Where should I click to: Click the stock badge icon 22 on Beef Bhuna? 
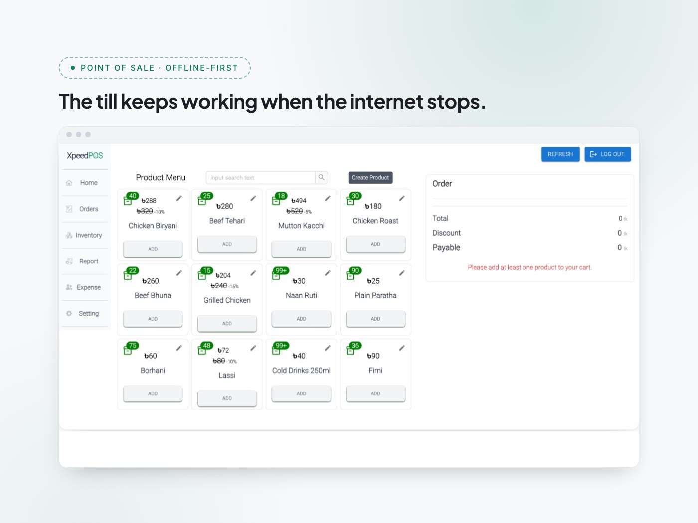coord(131,273)
